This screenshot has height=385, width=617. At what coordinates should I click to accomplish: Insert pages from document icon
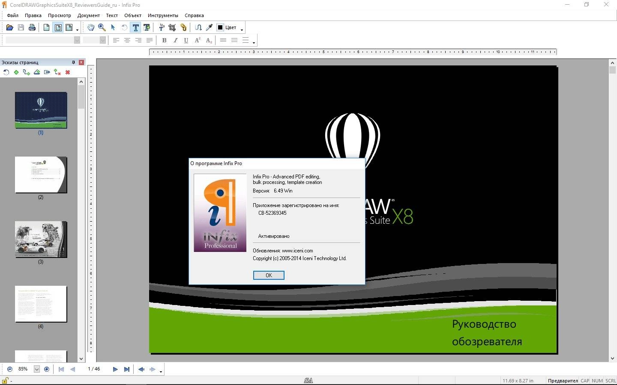coord(27,72)
